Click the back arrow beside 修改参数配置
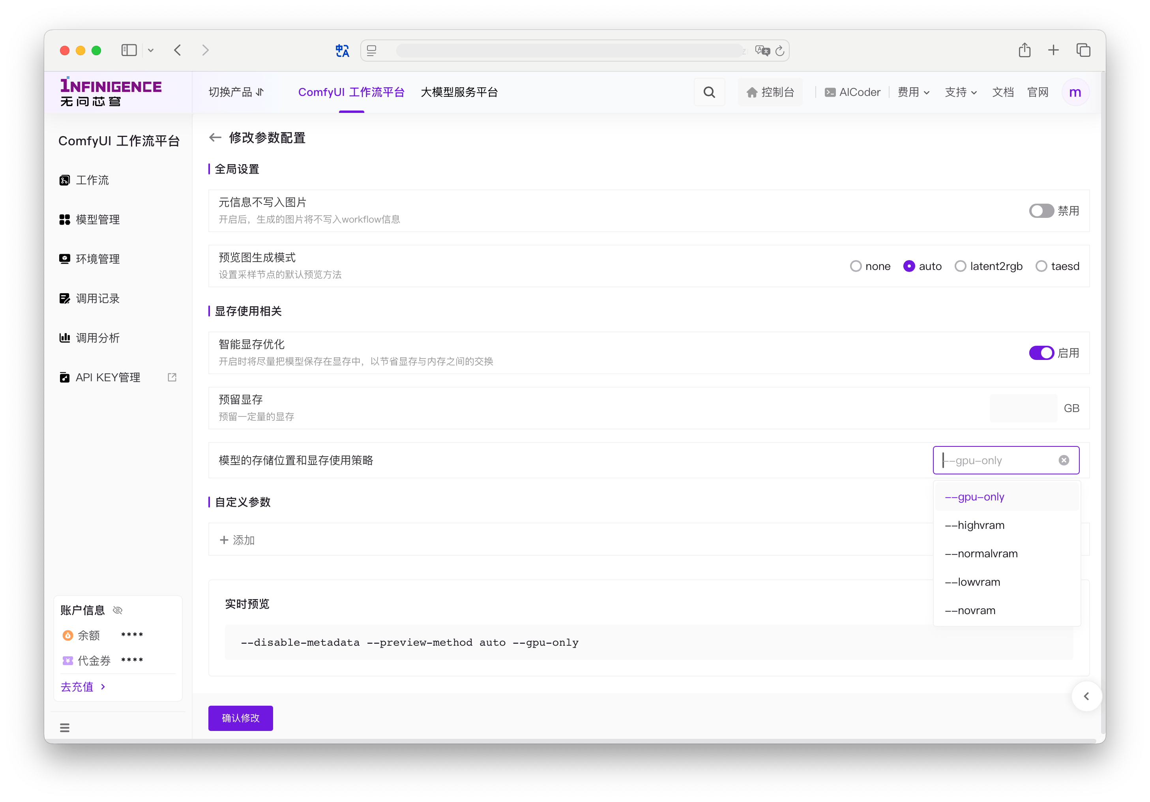Image resolution: width=1150 pixels, height=802 pixels. [215, 138]
